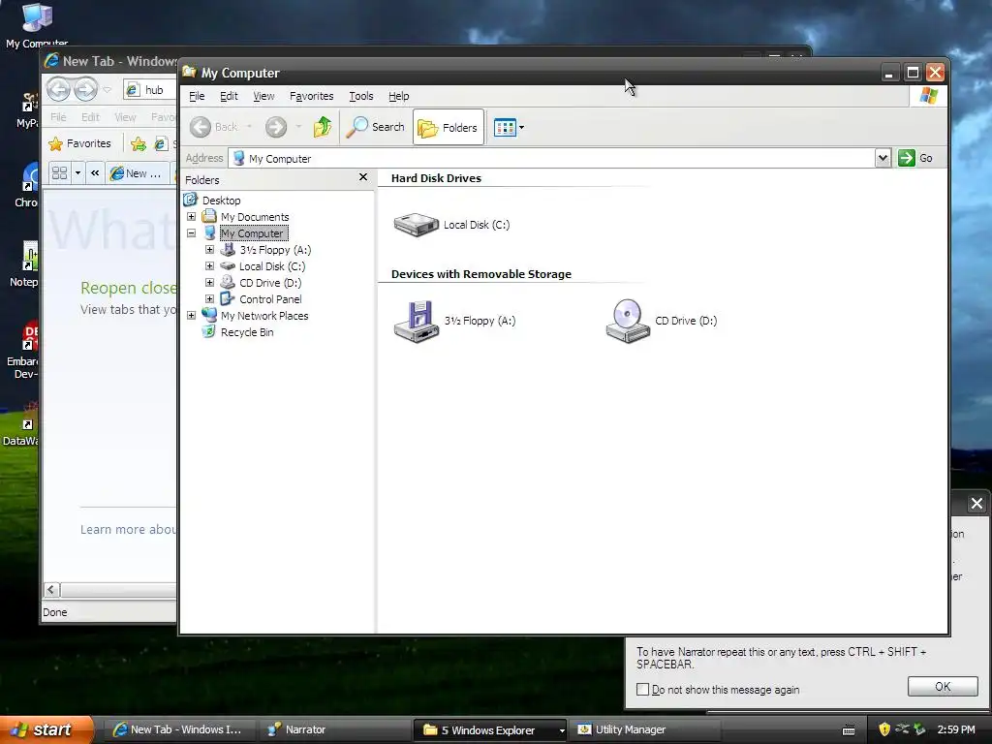Viewport: 992px width, 744px height.
Task: Click Add to Favorites icon in Internet Explorer
Action: coord(138,144)
